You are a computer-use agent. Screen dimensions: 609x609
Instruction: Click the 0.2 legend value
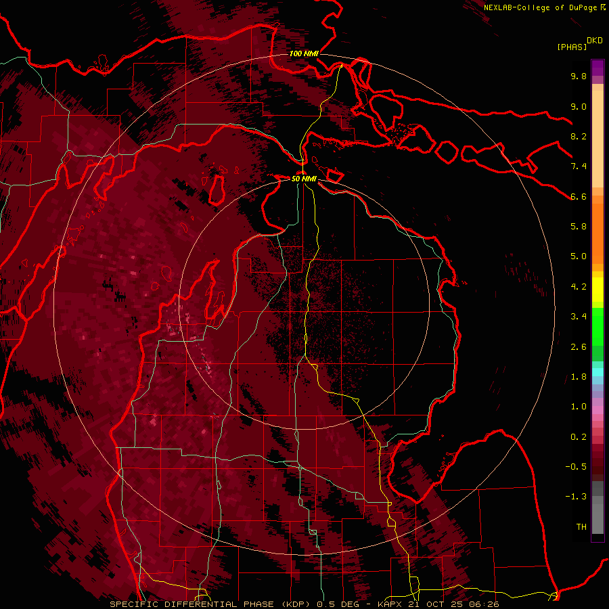(x=579, y=437)
